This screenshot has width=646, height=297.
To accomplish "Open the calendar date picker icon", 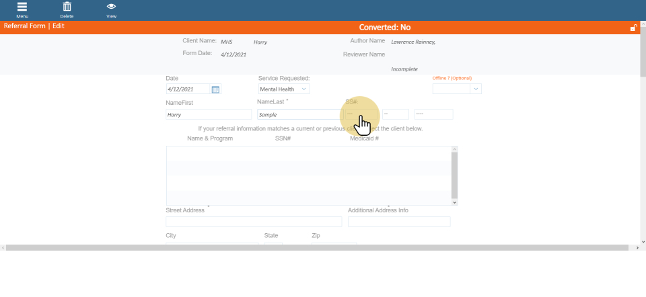I will [215, 89].
